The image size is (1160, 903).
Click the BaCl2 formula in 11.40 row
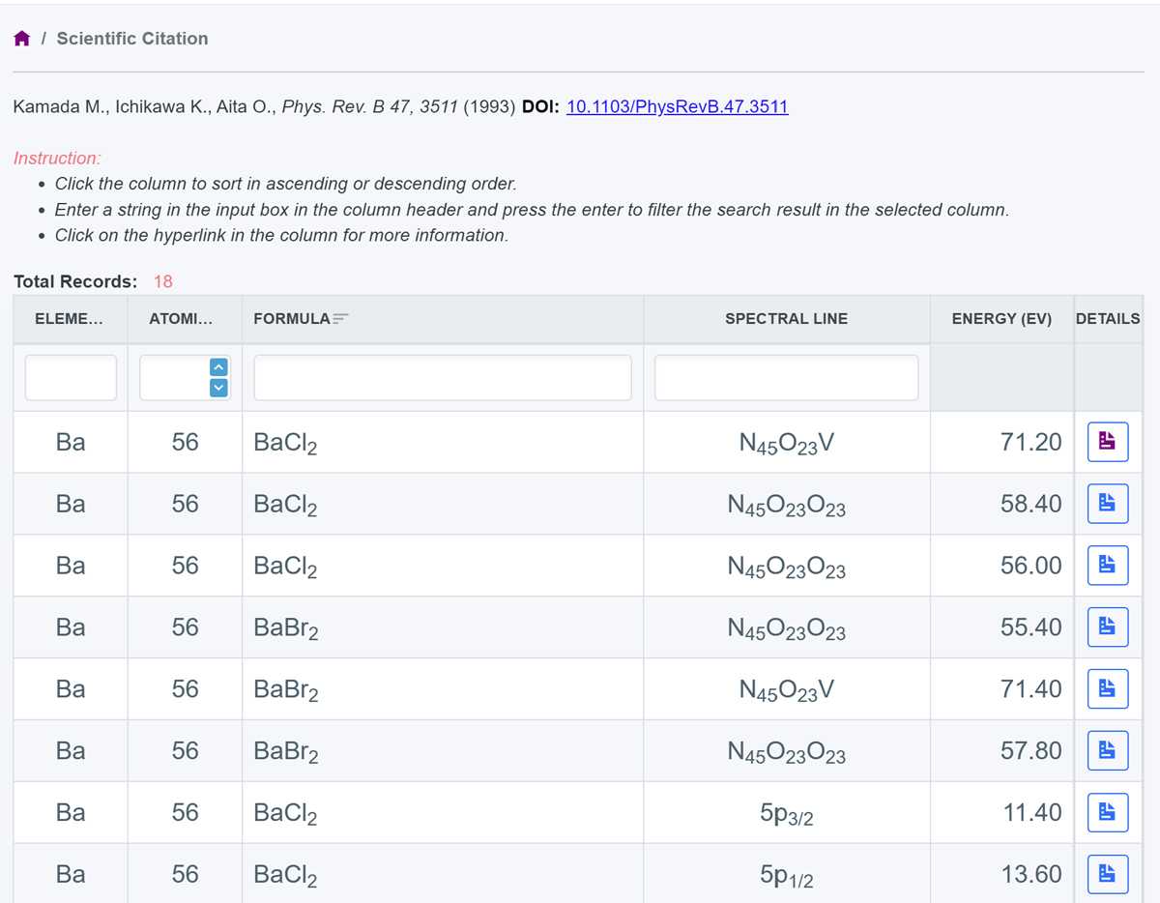tap(286, 814)
